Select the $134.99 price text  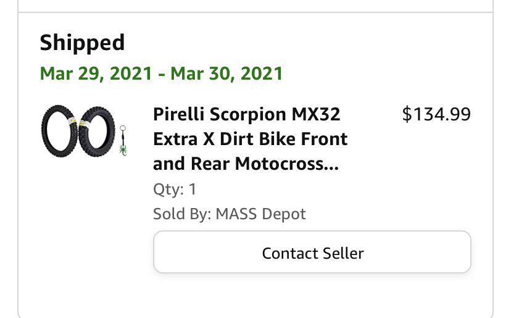coord(436,114)
